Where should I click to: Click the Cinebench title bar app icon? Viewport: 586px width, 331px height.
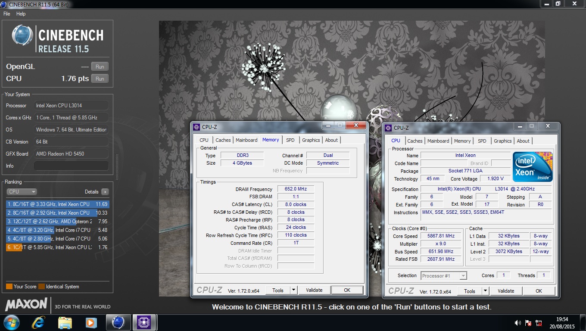(x=4, y=4)
